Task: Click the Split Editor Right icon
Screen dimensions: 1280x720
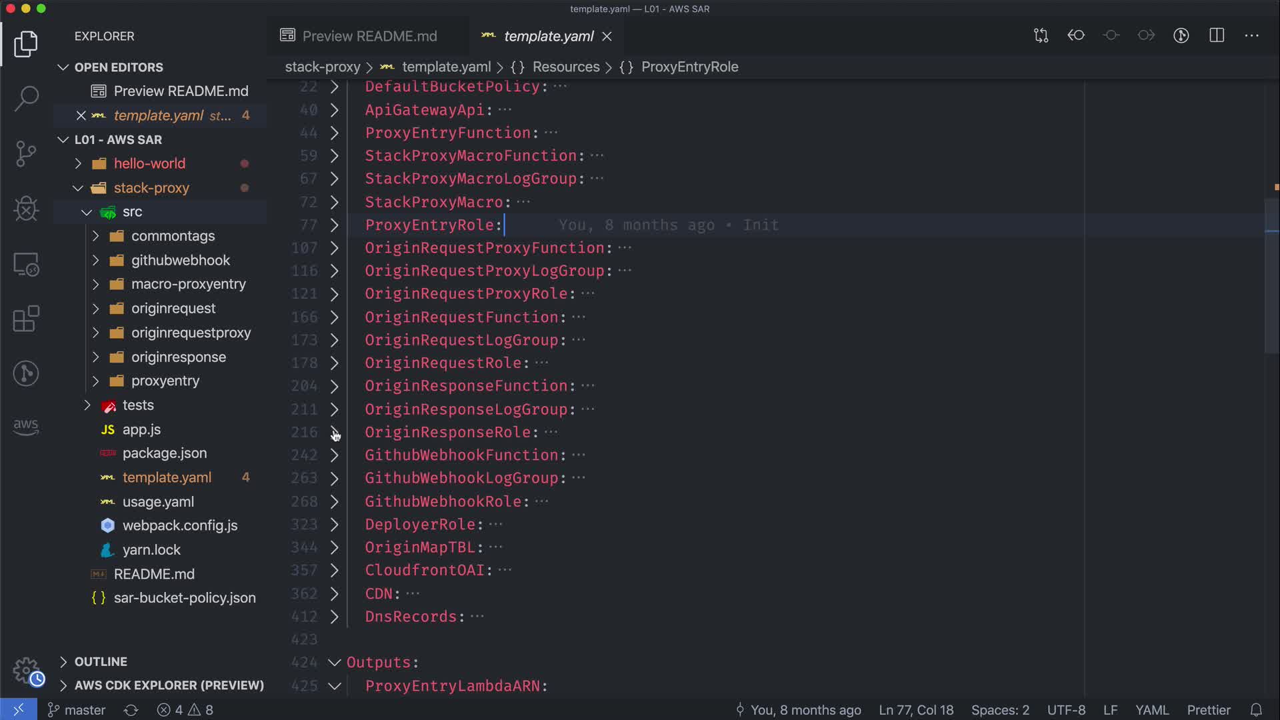Action: coord(1217,35)
